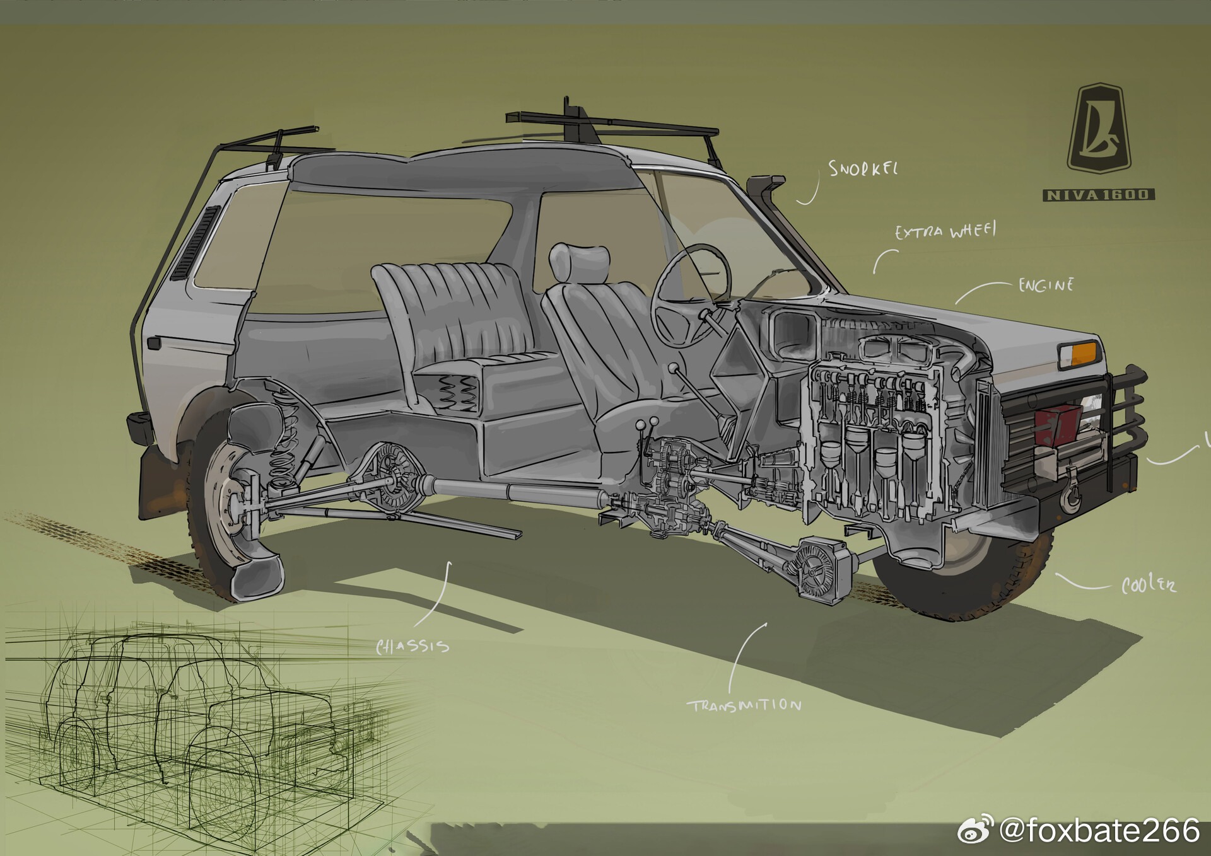This screenshot has width=1211, height=856.
Task: Click the @foxbate266 username text
Action: [1099, 830]
